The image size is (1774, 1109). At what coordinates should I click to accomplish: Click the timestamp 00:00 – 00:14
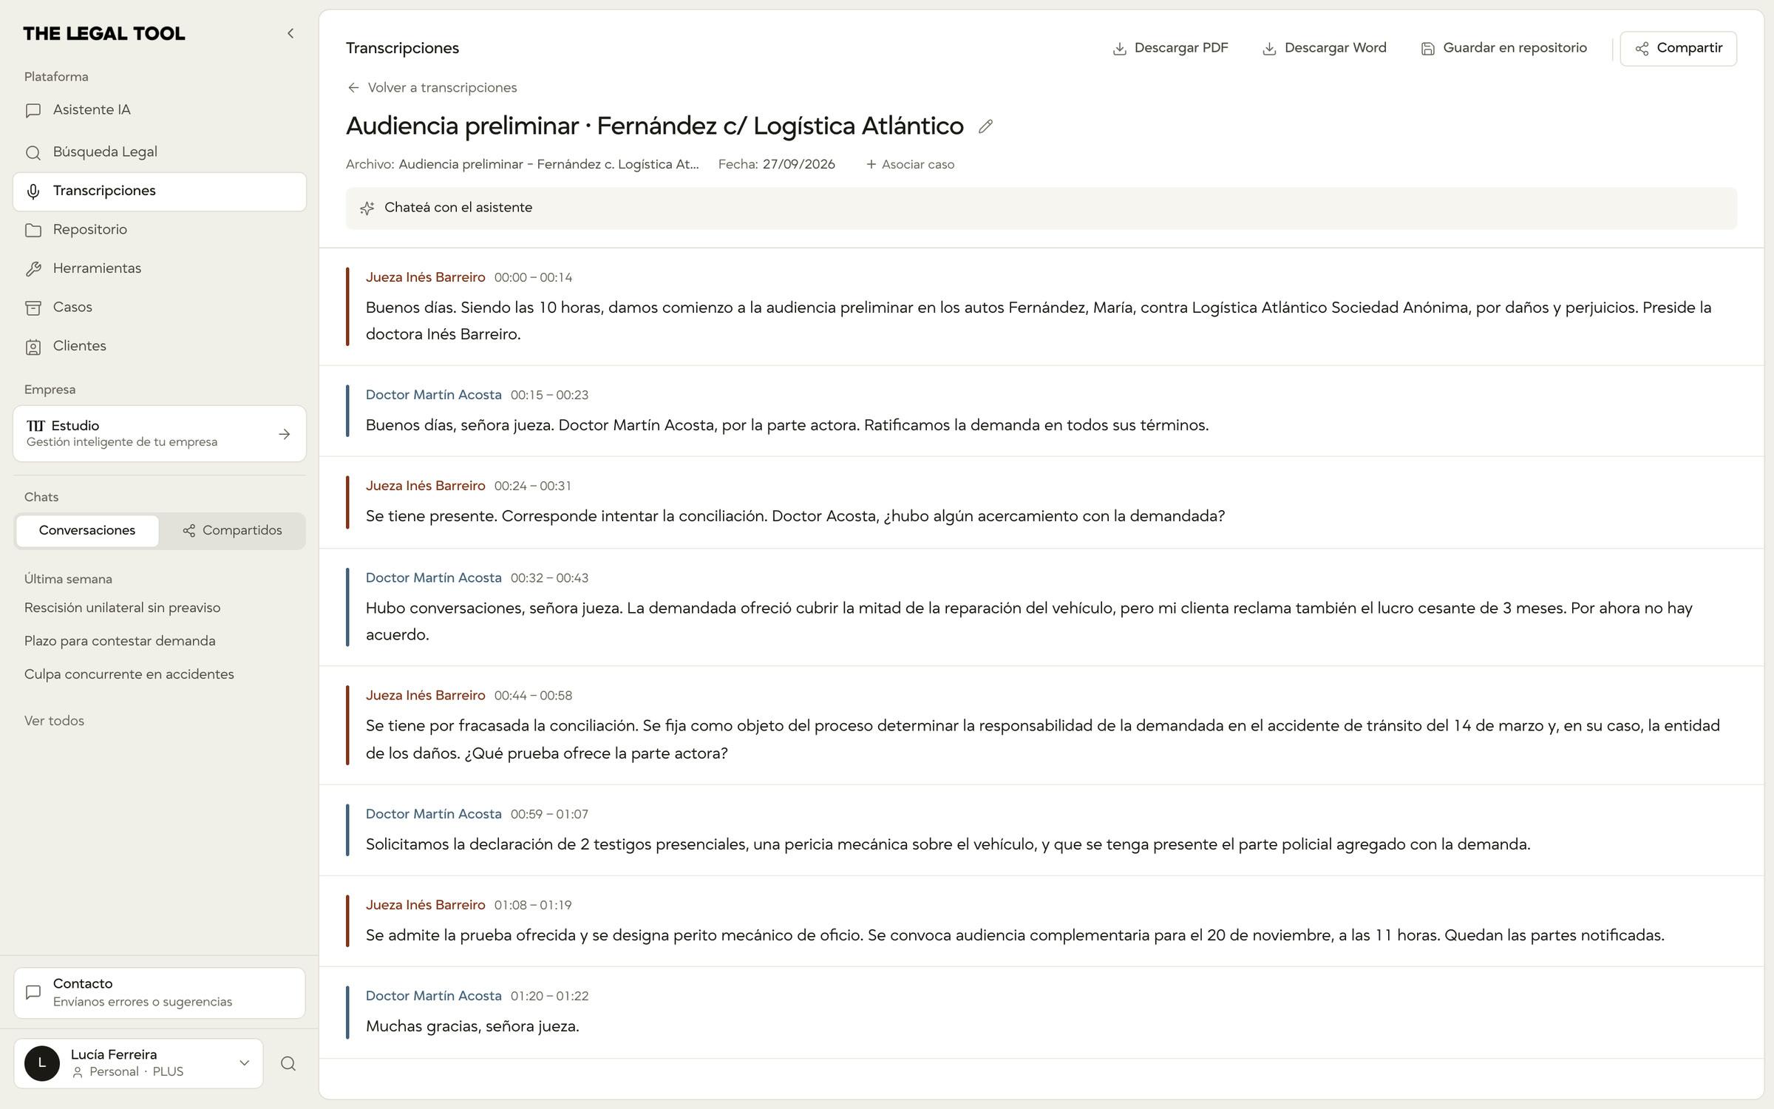(533, 278)
